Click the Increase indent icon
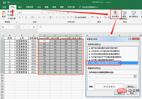The image size is (142, 99). coord(71,17)
